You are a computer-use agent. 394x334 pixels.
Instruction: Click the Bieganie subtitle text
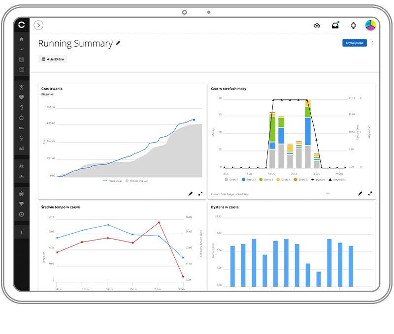(x=47, y=94)
